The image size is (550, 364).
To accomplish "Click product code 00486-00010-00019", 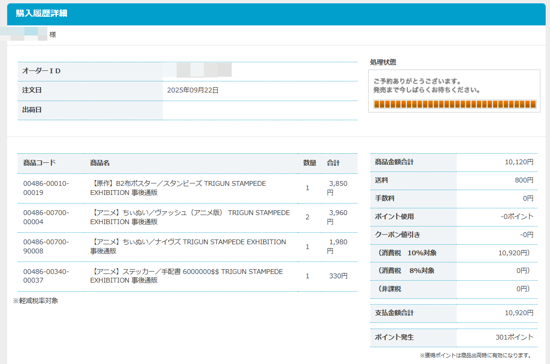I will pos(46,188).
